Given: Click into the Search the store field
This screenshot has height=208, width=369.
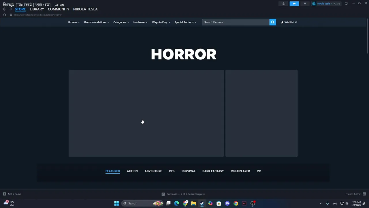Looking at the screenshot, I should (x=236, y=22).
